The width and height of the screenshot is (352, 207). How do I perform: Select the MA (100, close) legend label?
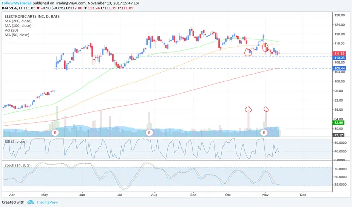pos(18,26)
